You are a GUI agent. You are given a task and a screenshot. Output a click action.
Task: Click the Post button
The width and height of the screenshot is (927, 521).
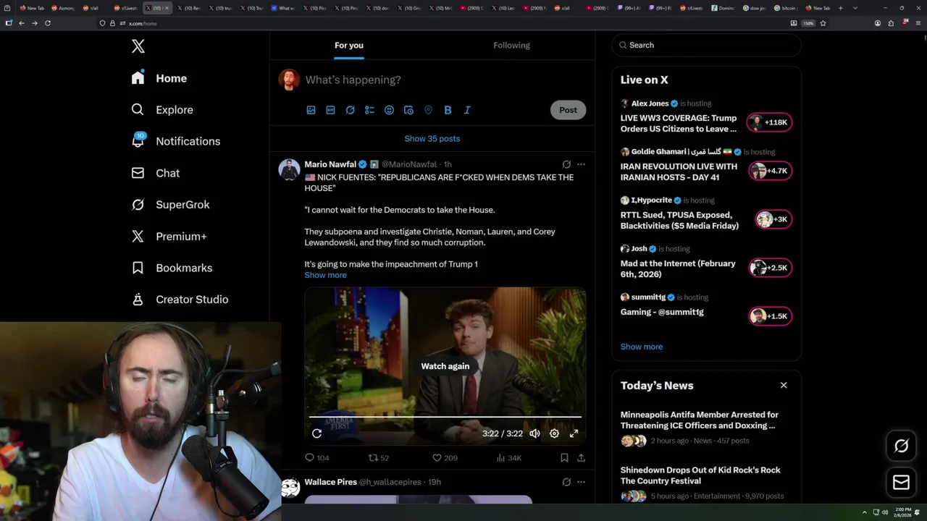(x=568, y=110)
